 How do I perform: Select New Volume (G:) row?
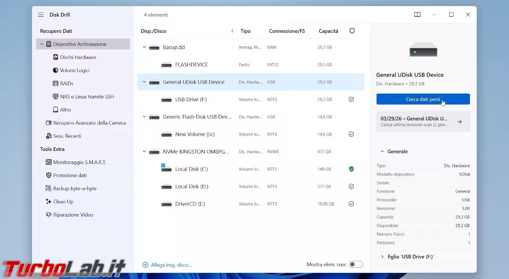pyautogui.click(x=251, y=134)
